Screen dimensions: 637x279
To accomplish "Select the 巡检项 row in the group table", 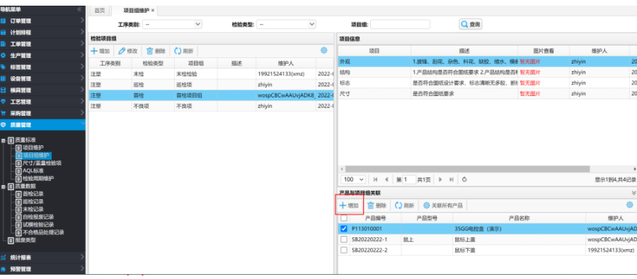I will point(211,84).
